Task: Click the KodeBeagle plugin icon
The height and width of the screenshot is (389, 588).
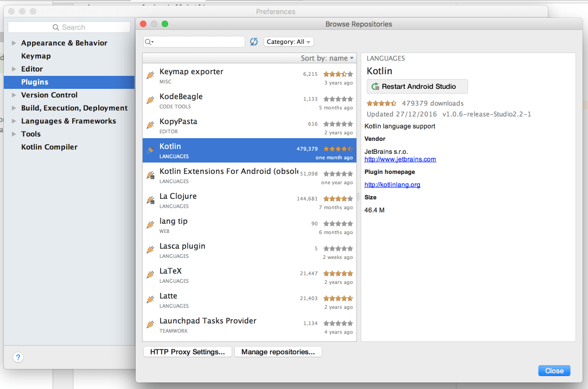Action: (x=150, y=100)
